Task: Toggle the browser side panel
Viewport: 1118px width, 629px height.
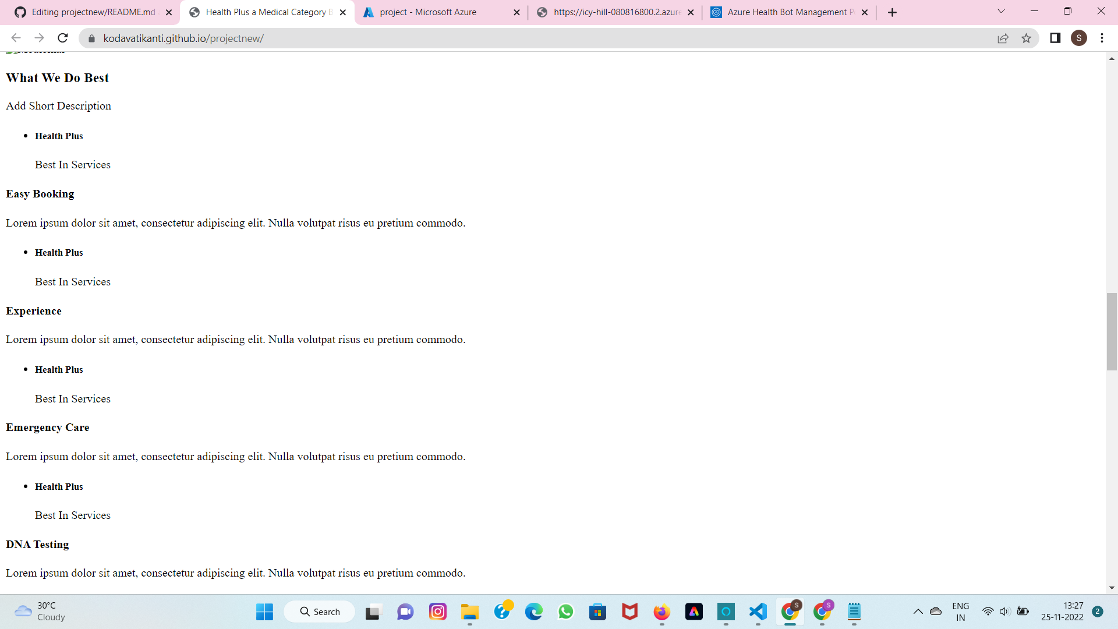Action: [x=1055, y=38]
